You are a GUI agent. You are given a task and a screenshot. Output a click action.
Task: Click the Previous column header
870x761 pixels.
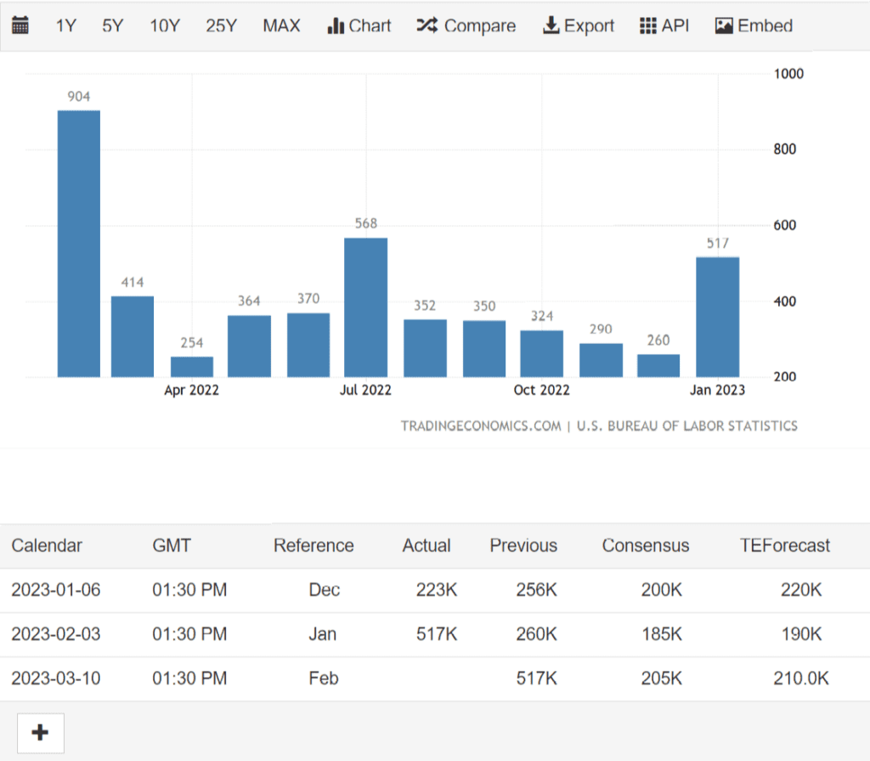523,545
